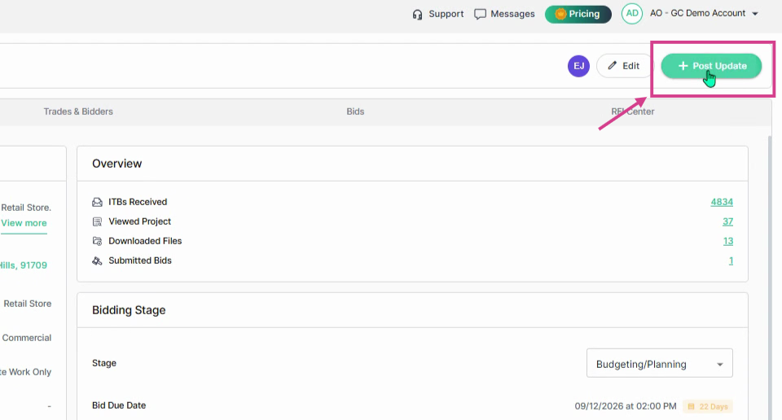Open the Messages chat bubble icon
The image size is (782, 420).
[480, 14]
